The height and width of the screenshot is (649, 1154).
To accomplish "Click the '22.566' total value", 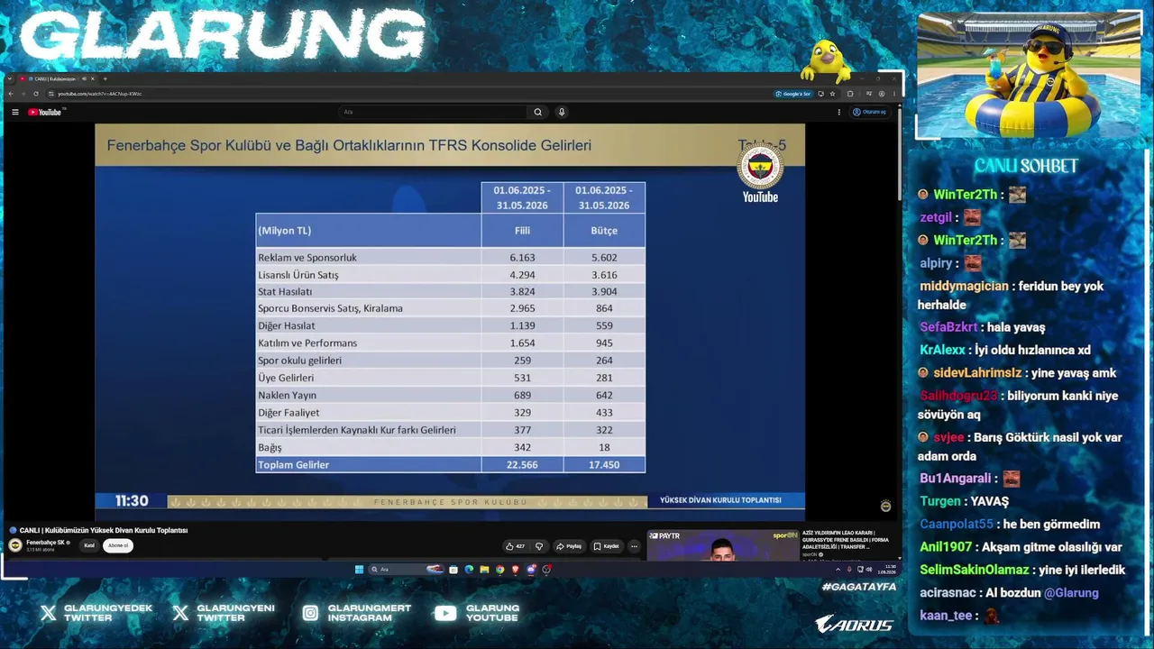I will (522, 465).
